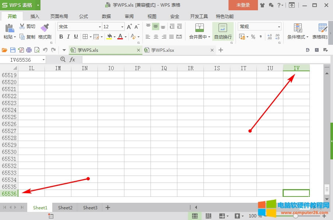Toggle underline formatting
This screenshot has width=333, height=220.
(x=75, y=37)
